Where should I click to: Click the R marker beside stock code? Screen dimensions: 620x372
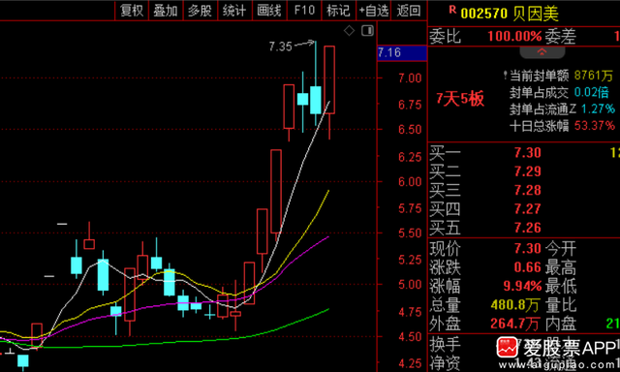pos(452,10)
